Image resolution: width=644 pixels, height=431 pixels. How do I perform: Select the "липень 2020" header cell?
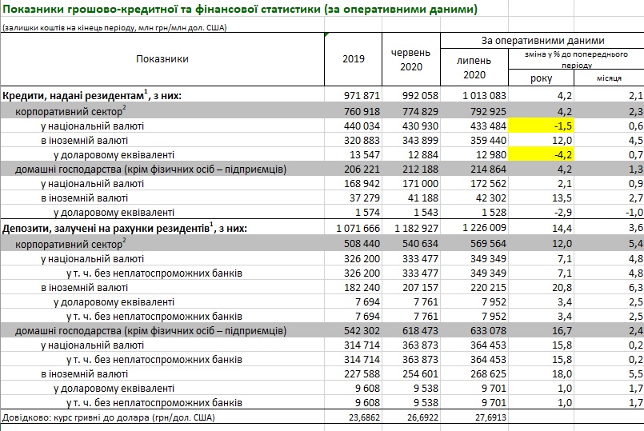[474, 67]
